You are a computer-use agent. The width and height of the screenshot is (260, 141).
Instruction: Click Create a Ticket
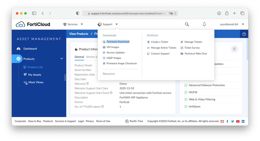click(159, 42)
